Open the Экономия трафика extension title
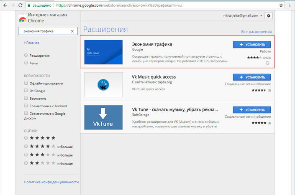This screenshot has width=295, height=195. click(x=152, y=44)
